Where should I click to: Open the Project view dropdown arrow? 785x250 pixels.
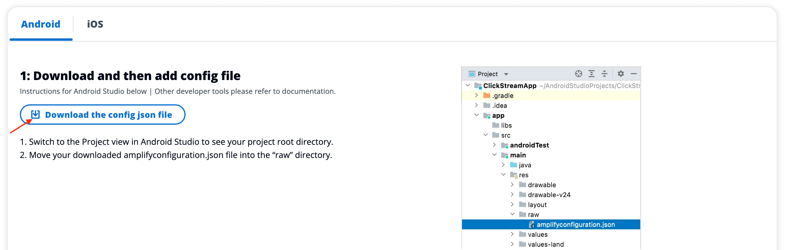506,74
